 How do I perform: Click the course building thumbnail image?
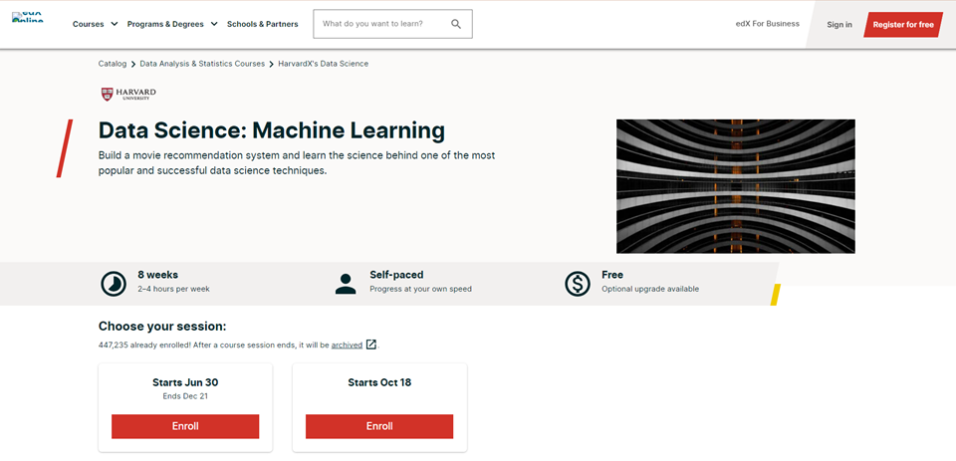pyautogui.click(x=735, y=186)
